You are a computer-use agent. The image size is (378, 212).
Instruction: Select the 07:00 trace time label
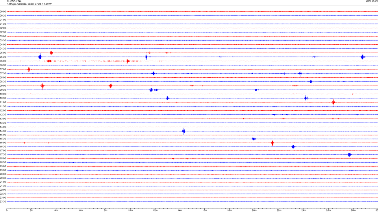(3, 69)
